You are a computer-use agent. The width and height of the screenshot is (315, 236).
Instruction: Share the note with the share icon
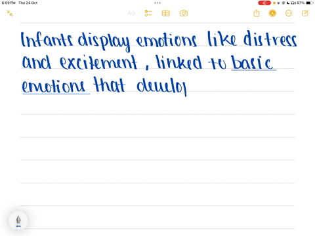(x=257, y=13)
